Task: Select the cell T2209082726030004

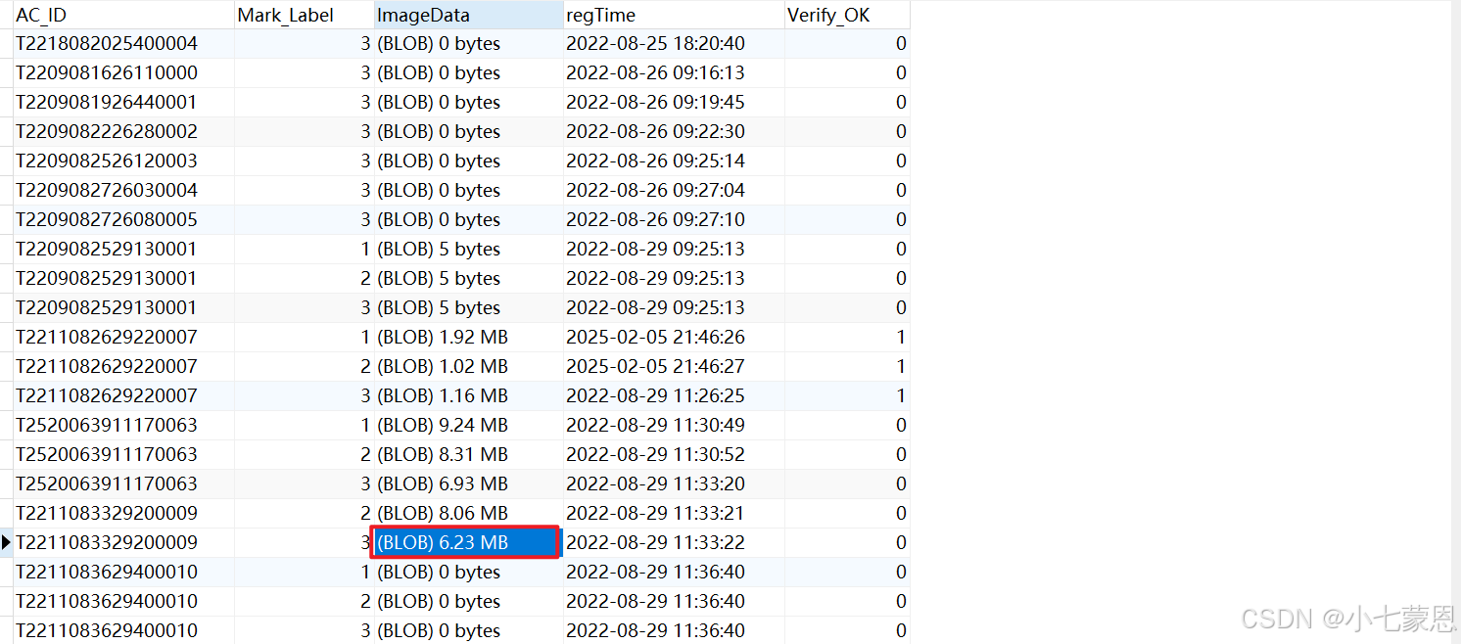Action: 123,191
